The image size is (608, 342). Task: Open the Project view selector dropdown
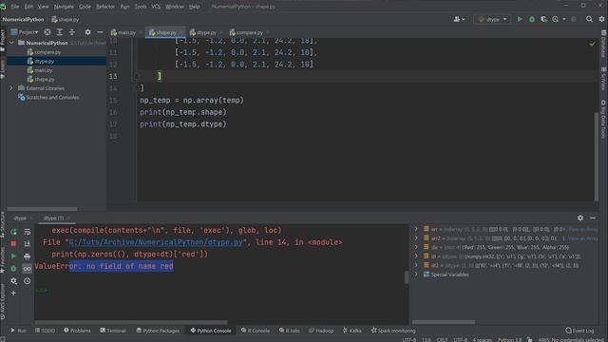[25, 32]
